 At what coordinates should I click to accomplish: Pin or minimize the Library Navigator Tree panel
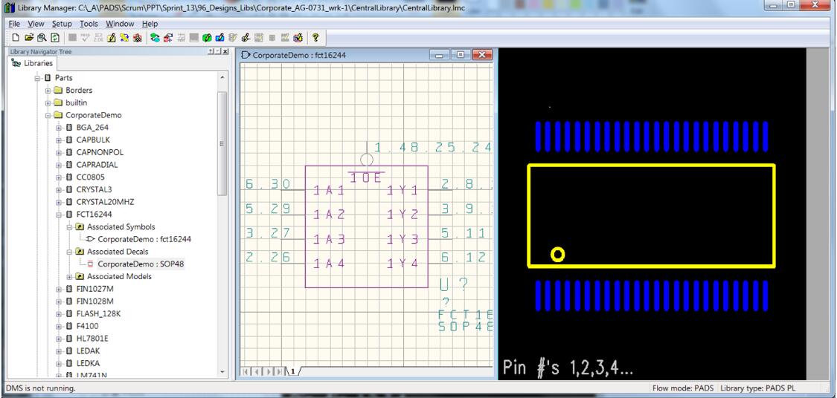[218, 51]
